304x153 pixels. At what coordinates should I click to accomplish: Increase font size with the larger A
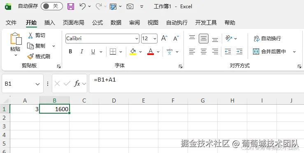pos(165,38)
